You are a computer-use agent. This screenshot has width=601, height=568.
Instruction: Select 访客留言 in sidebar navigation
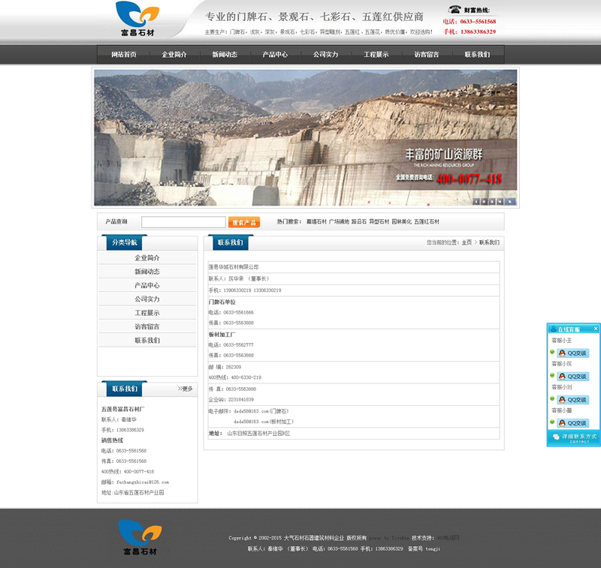147,326
